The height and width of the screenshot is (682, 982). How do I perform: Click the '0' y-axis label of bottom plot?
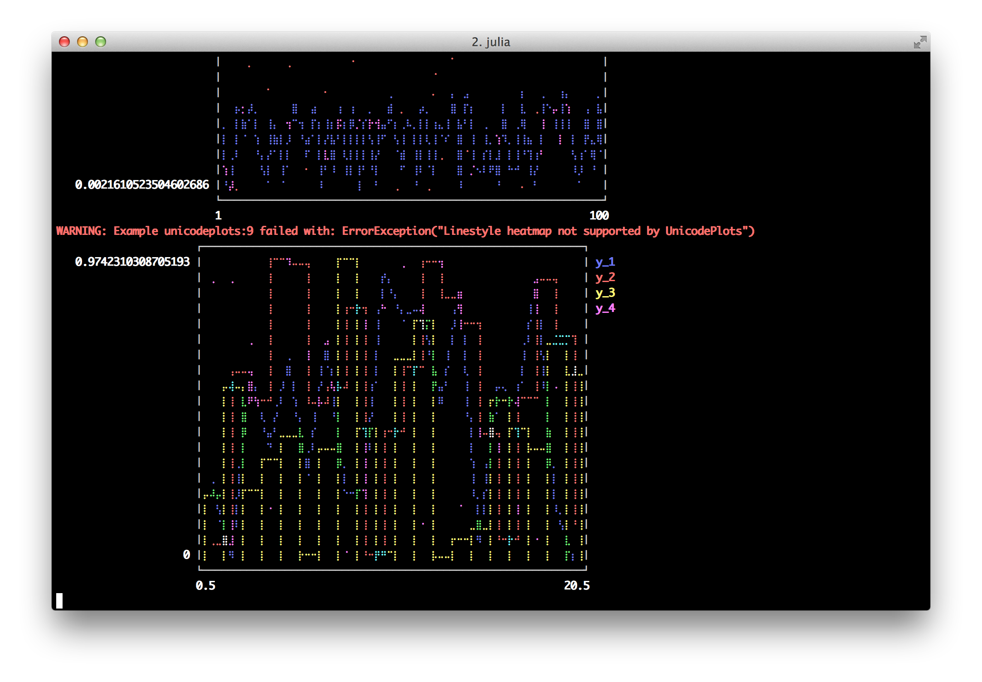tap(186, 555)
